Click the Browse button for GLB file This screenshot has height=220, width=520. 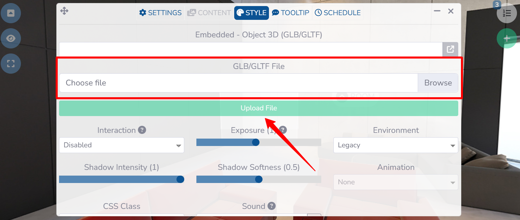(x=438, y=83)
